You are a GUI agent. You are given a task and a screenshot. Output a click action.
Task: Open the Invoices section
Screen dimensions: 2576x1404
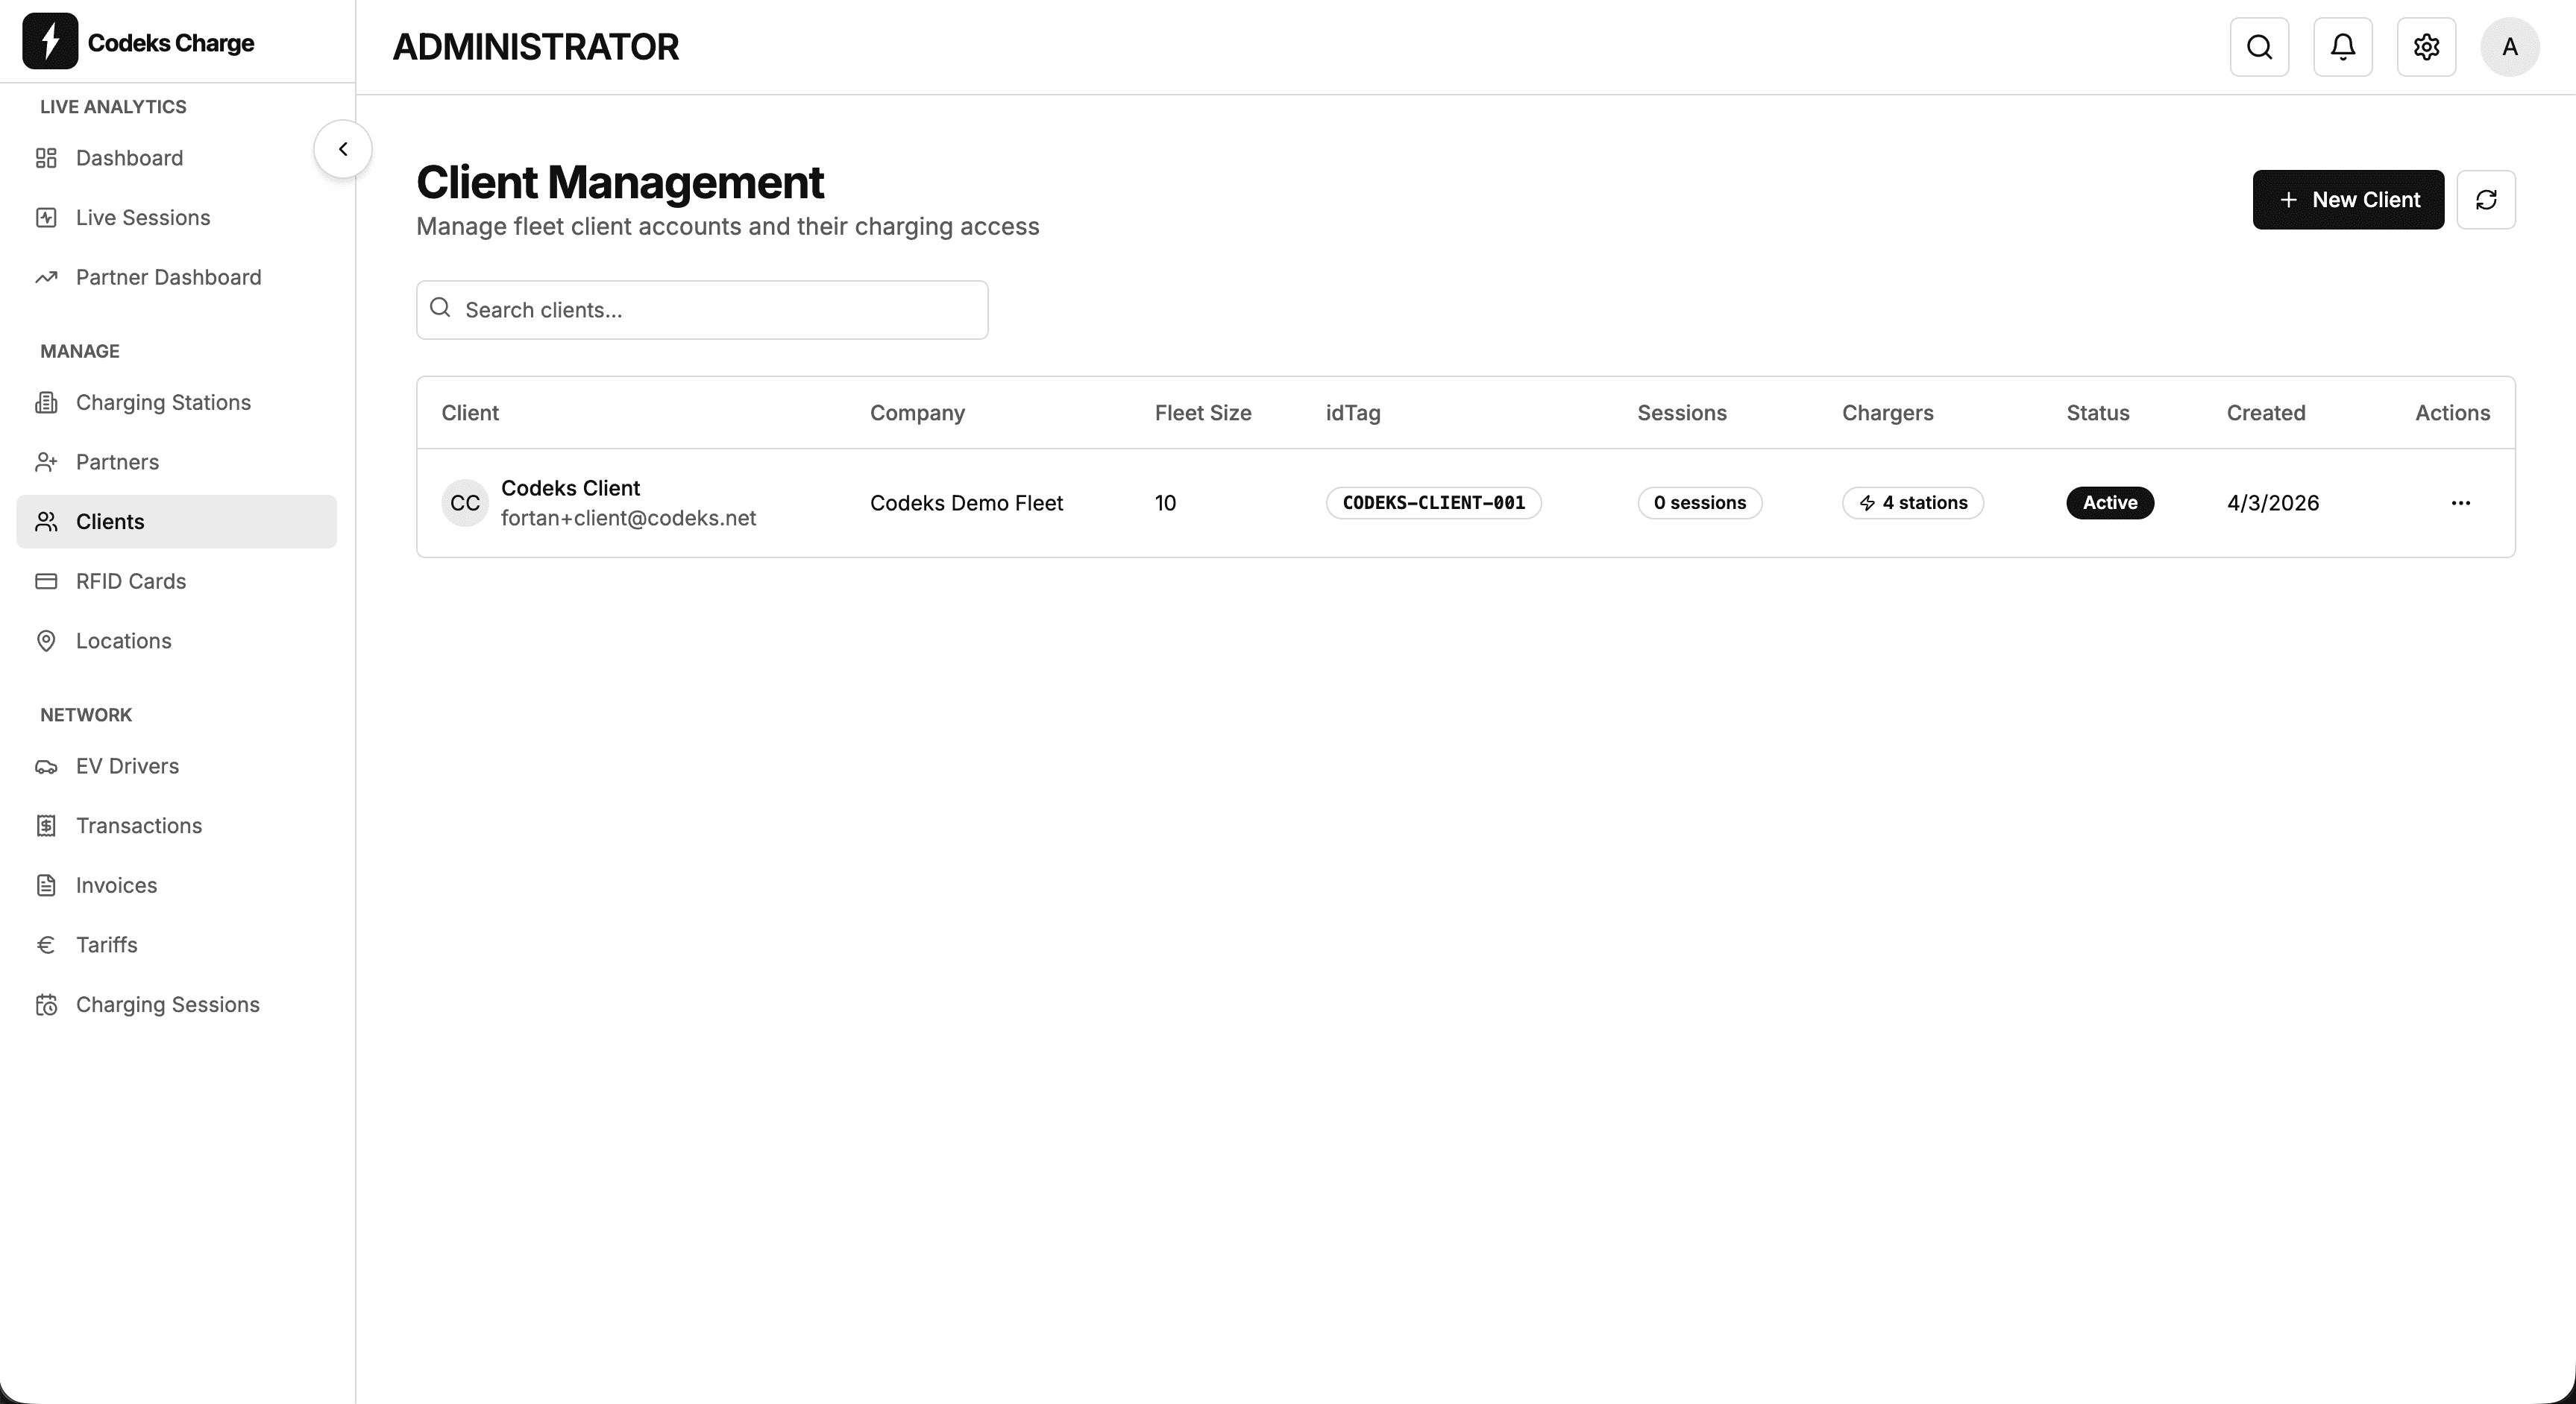click(x=117, y=885)
